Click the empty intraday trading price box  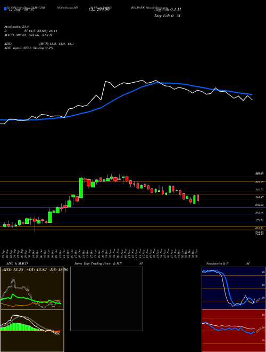point(106,299)
